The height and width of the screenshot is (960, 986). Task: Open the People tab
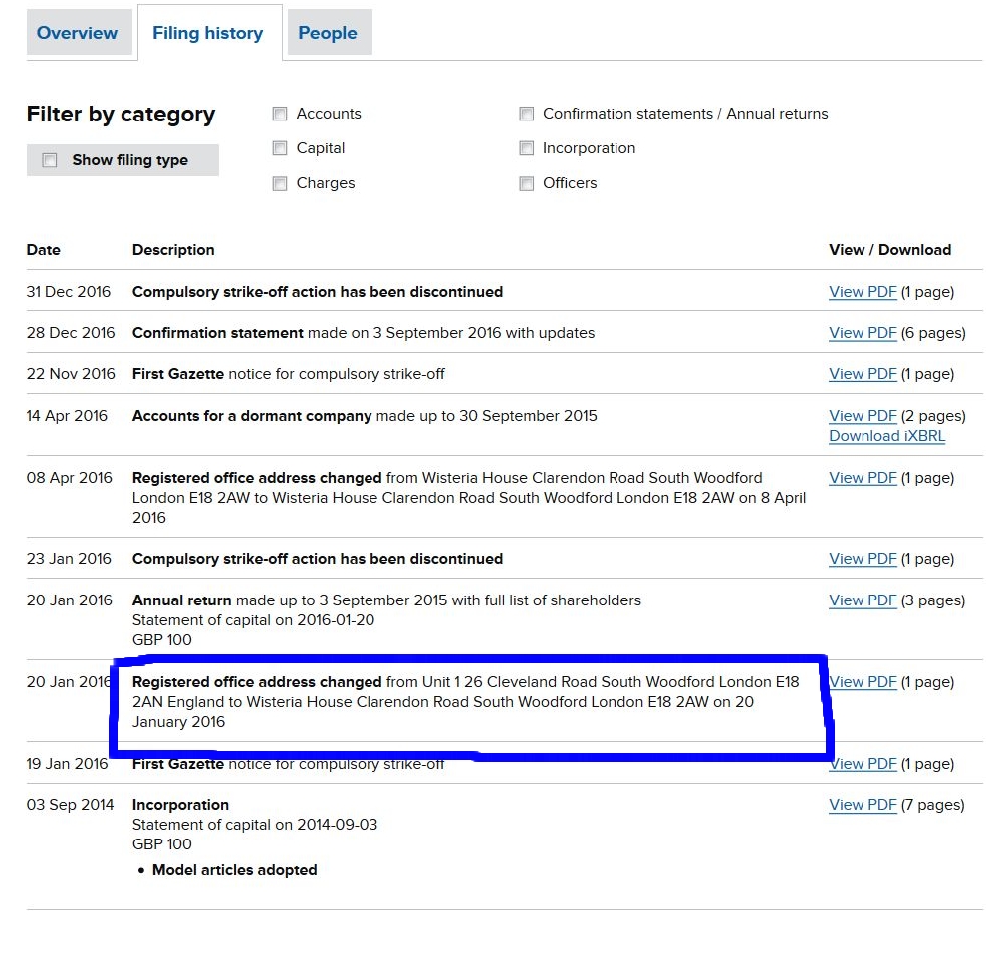[327, 33]
